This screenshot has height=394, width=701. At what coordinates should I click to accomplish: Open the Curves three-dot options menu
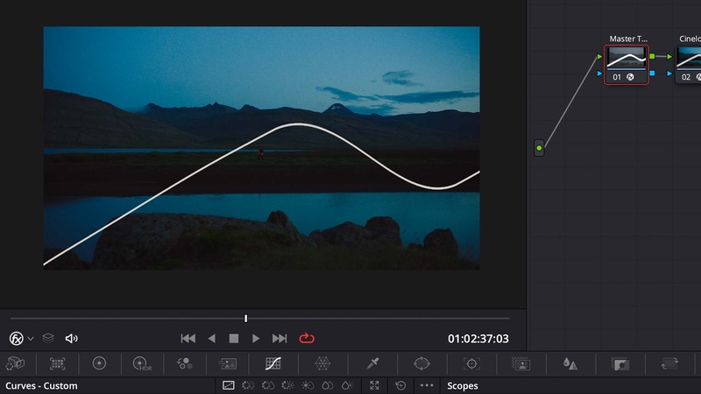[x=427, y=385]
